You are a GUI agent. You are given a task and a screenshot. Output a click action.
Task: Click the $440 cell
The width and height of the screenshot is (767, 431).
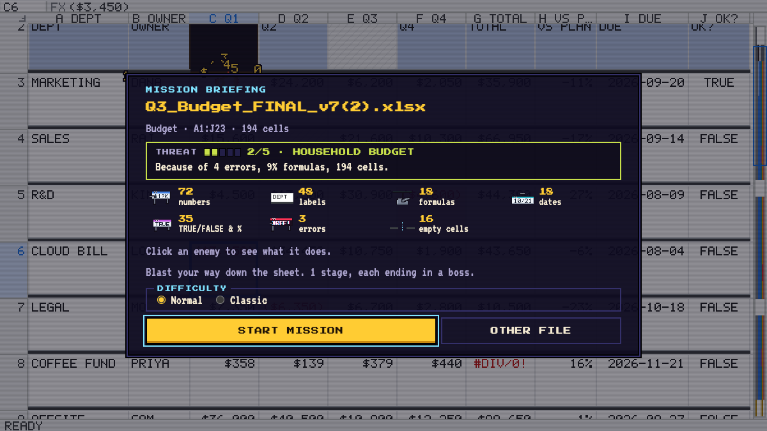pos(431,382)
